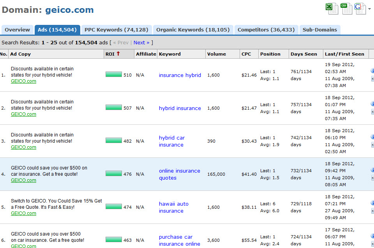
Task: Select days seen 761/1134
Action: click(301, 72)
